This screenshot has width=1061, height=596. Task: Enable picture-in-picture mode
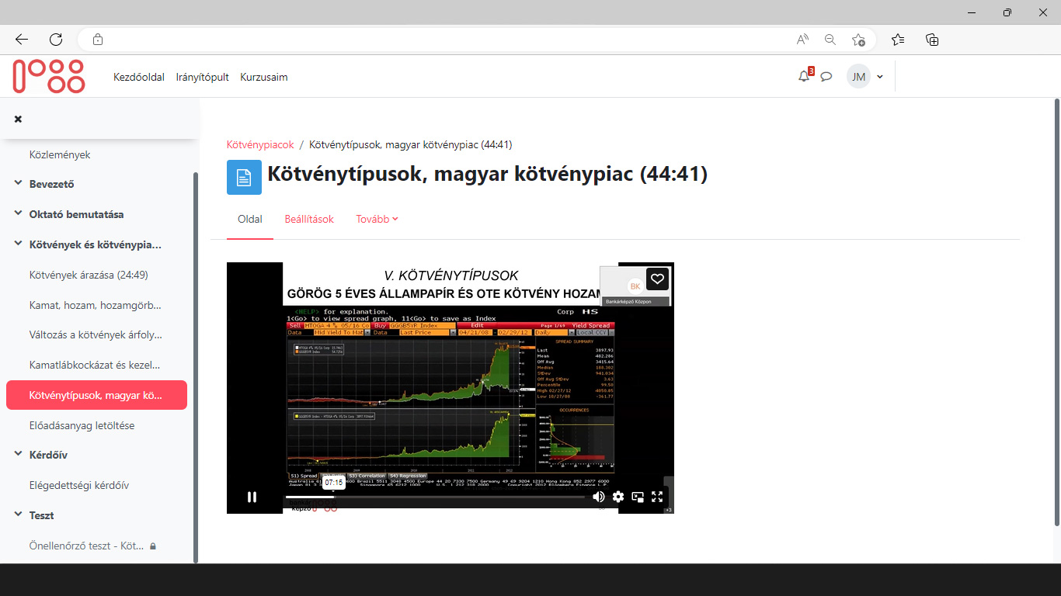638,497
